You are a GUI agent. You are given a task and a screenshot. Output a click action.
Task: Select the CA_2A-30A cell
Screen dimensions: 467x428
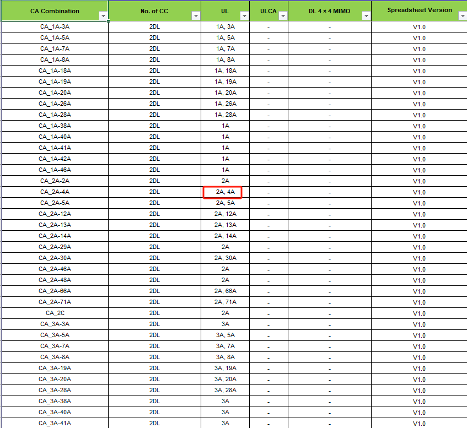point(55,258)
